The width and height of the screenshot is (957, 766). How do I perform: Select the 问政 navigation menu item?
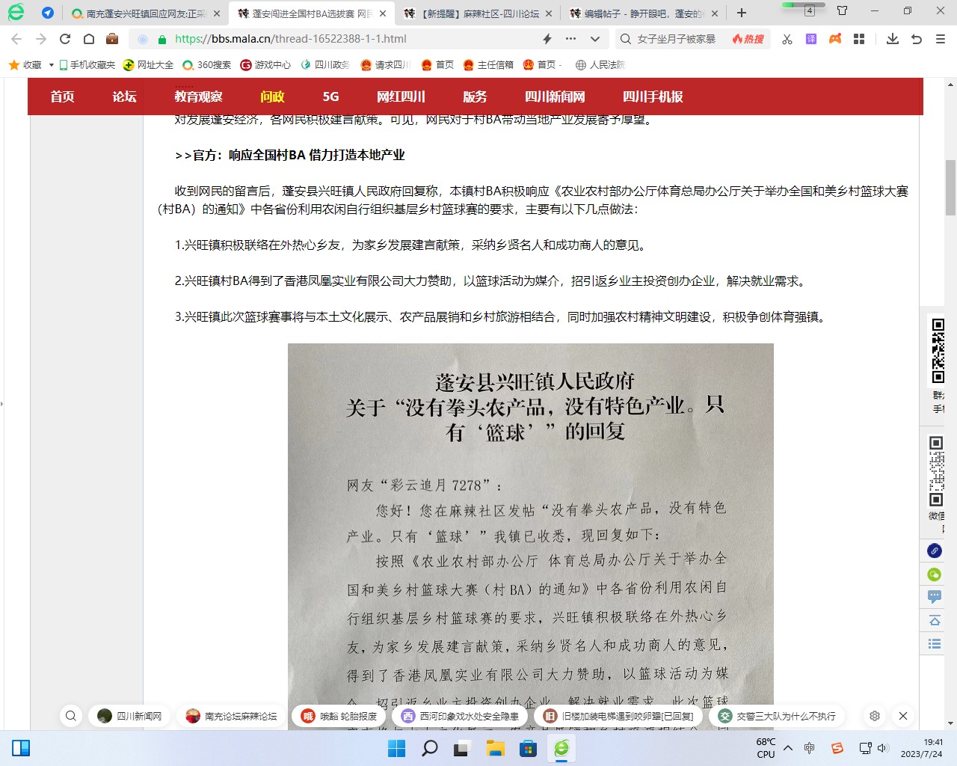coord(272,96)
